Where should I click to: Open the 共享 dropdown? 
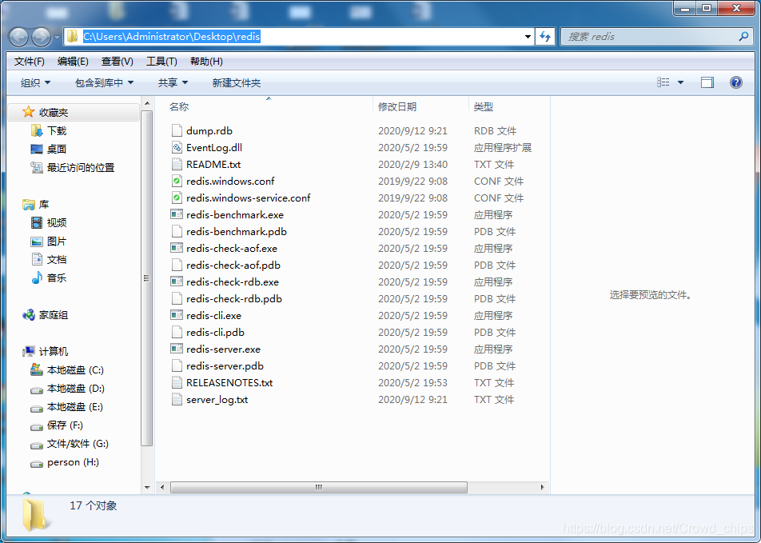[173, 83]
